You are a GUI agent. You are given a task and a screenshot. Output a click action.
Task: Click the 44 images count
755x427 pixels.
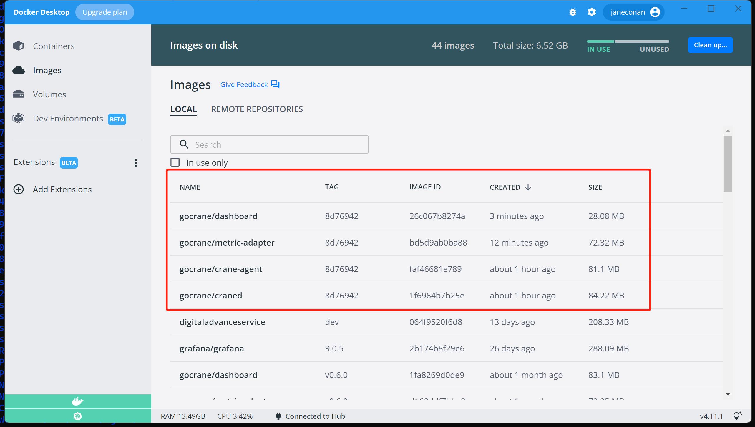[x=453, y=45]
